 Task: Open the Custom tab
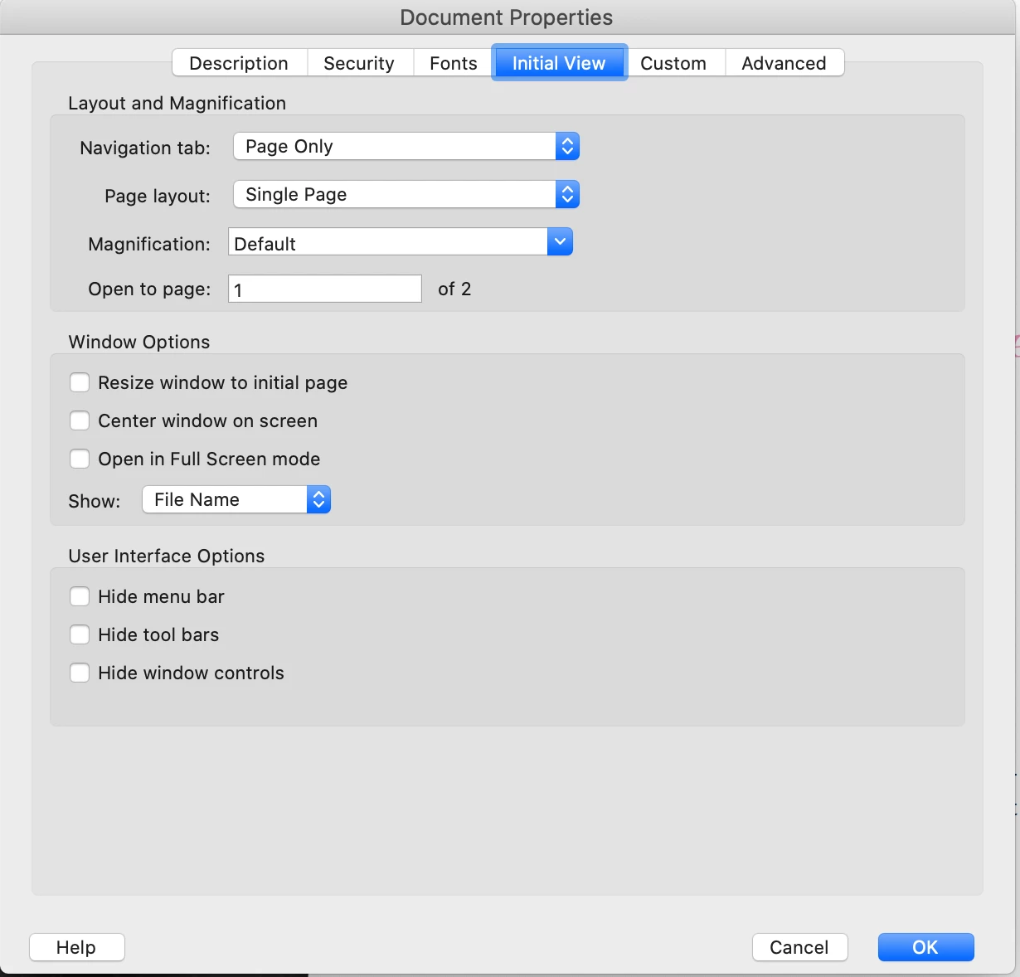point(673,63)
